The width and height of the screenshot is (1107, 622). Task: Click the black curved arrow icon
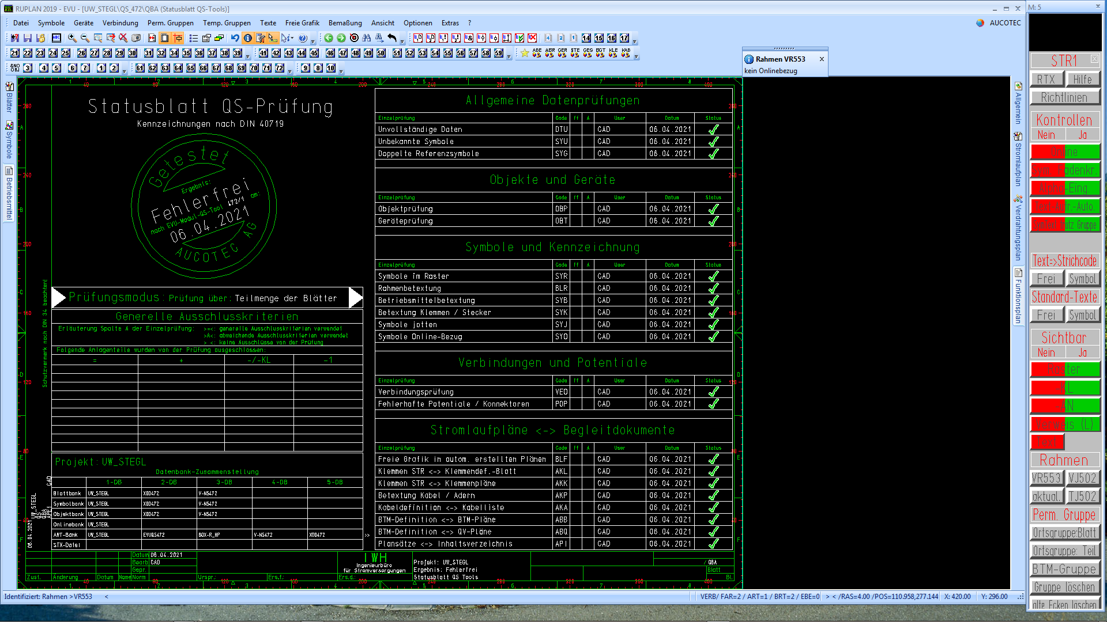(x=392, y=38)
